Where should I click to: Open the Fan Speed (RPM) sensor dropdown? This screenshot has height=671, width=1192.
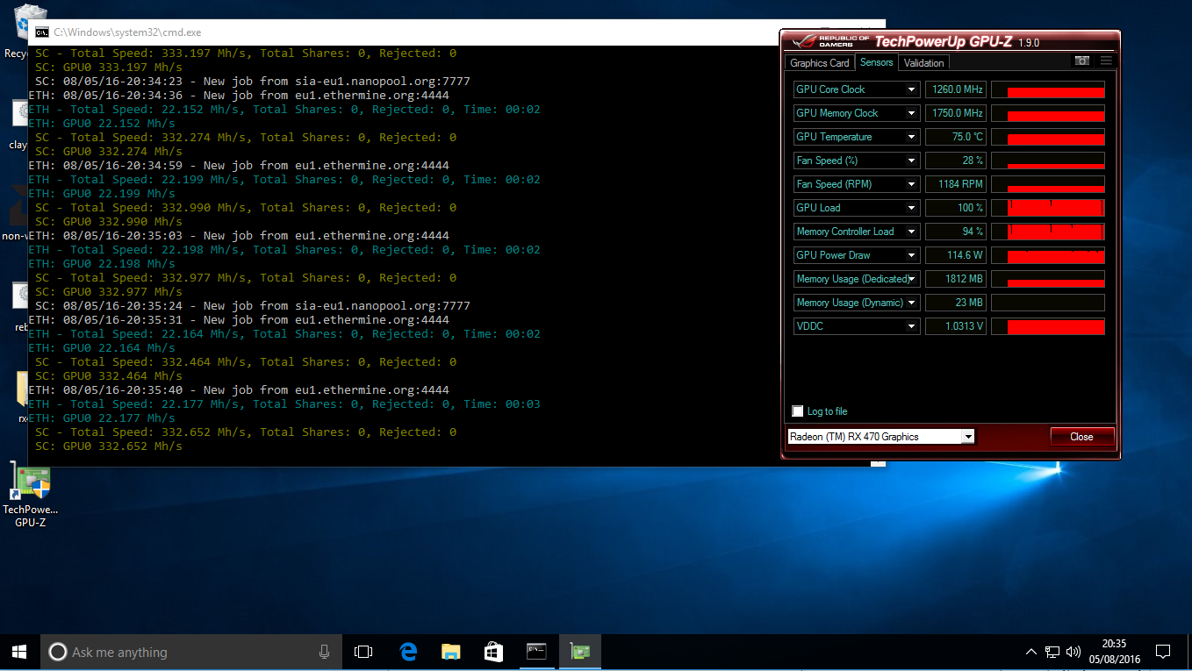coord(912,184)
